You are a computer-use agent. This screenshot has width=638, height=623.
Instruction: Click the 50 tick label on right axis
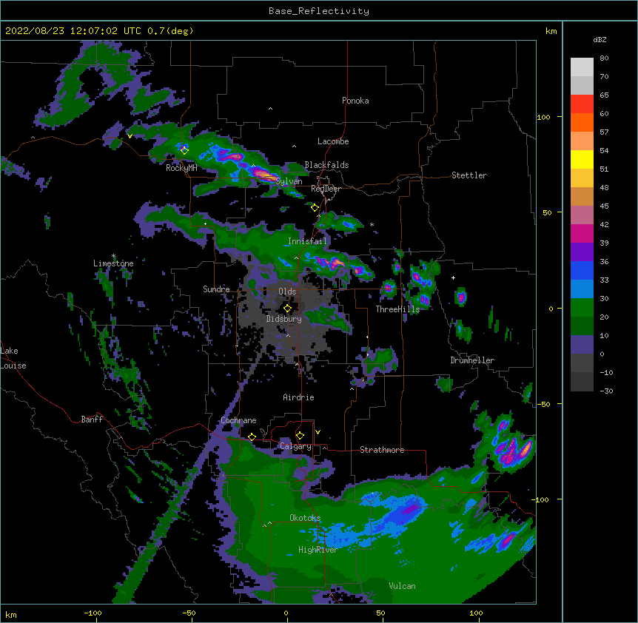(547, 212)
